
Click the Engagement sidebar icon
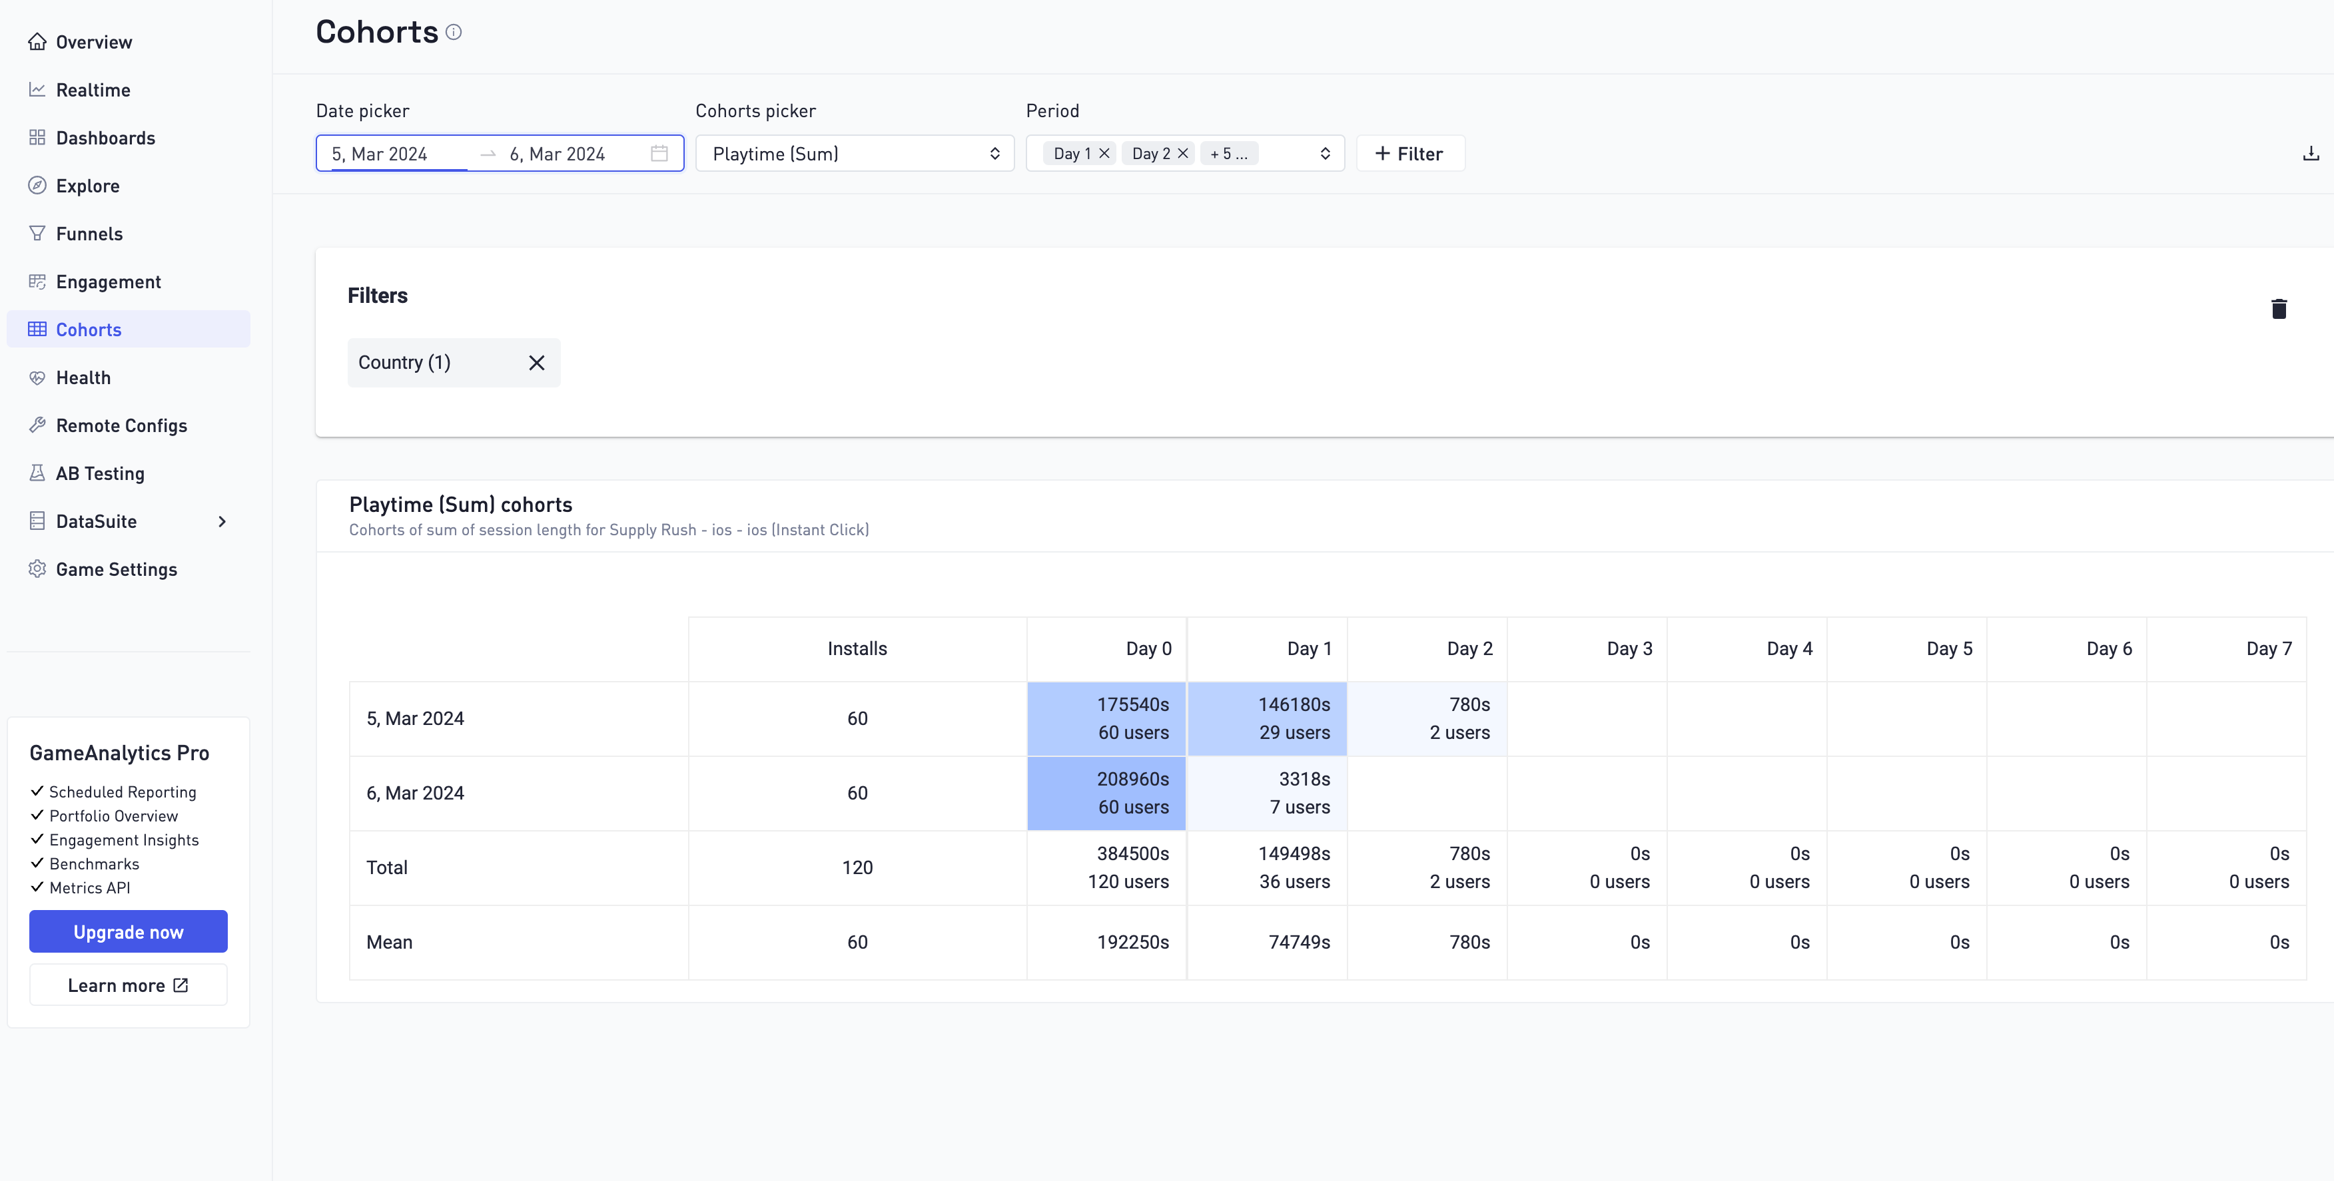pos(37,282)
